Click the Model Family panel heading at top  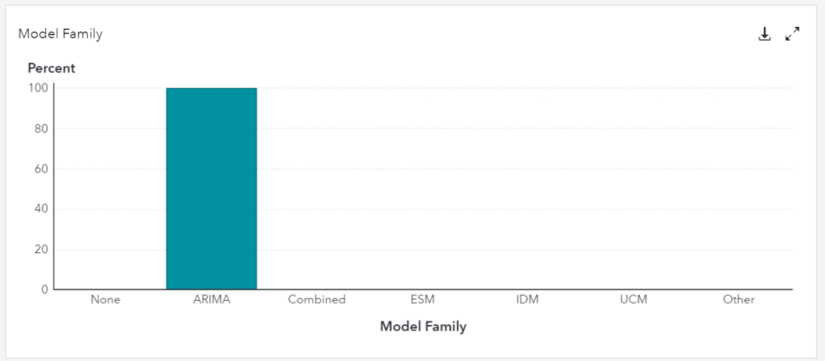60,34
